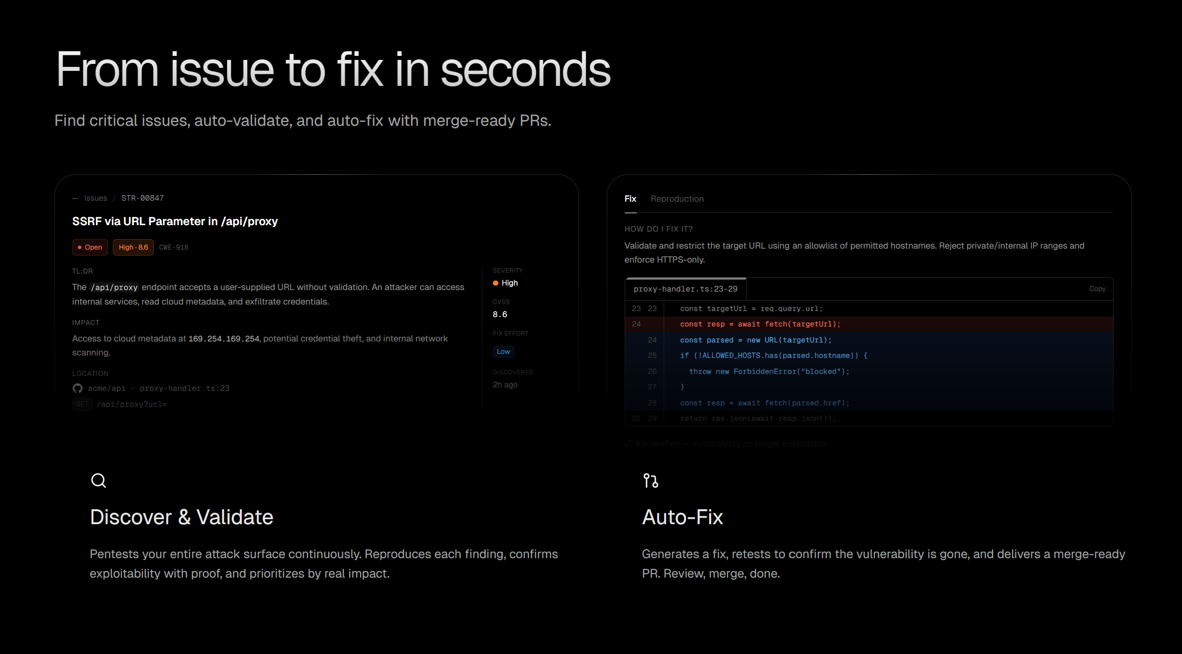Viewport: 1182px width, 654px height.
Task: Click the pull request icon above Auto-Fix
Action: (650, 480)
